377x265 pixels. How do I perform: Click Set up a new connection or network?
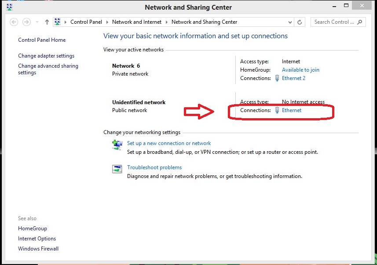tap(169, 143)
